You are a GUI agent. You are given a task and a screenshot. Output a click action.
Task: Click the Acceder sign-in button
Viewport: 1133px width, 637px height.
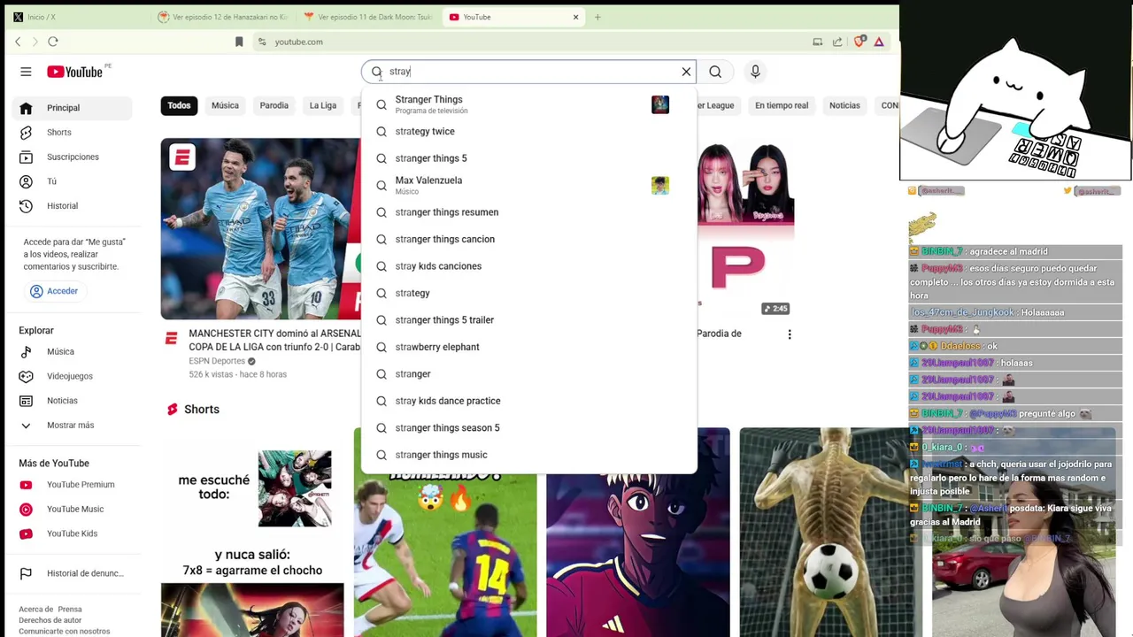(54, 291)
